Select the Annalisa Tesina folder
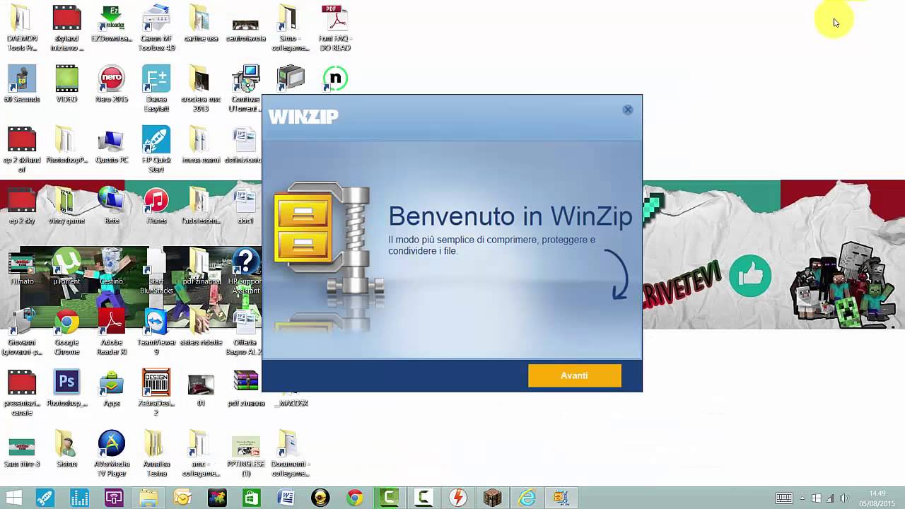Image resolution: width=905 pixels, height=509 pixels. pyautogui.click(x=156, y=453)
